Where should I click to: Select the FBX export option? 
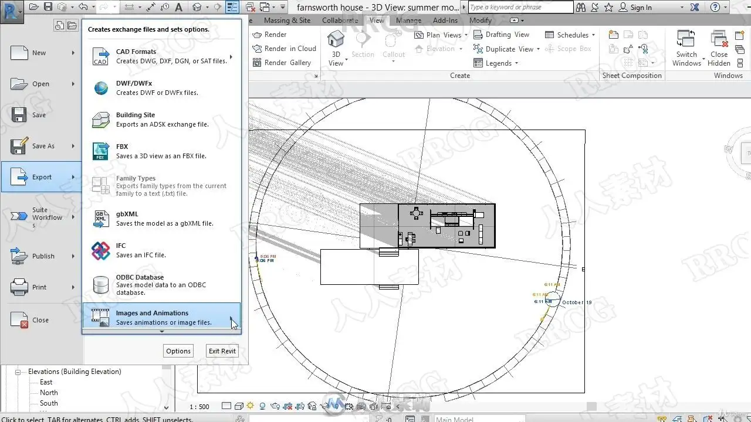click(x=161, y=151)
